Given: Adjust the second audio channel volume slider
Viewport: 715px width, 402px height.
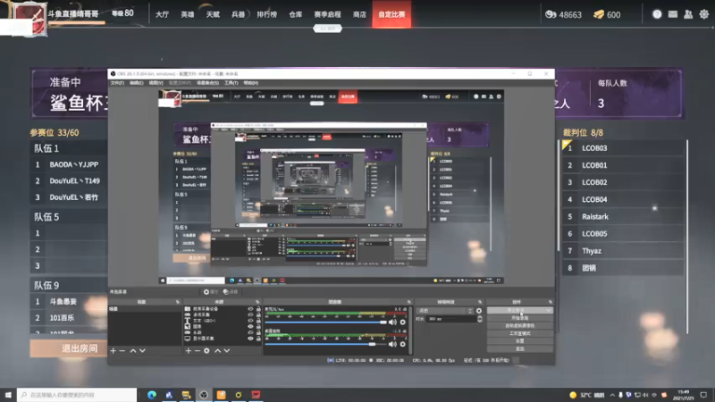Looking at the screenshot, I should point(326,344).
